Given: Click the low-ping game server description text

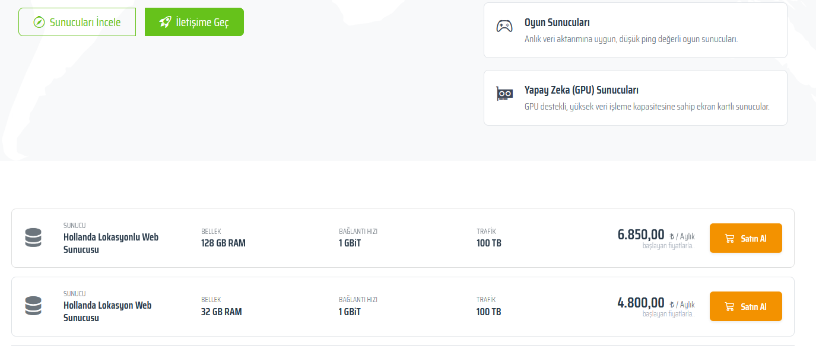Looking at the screenshot, I should (x=631, y=39).
